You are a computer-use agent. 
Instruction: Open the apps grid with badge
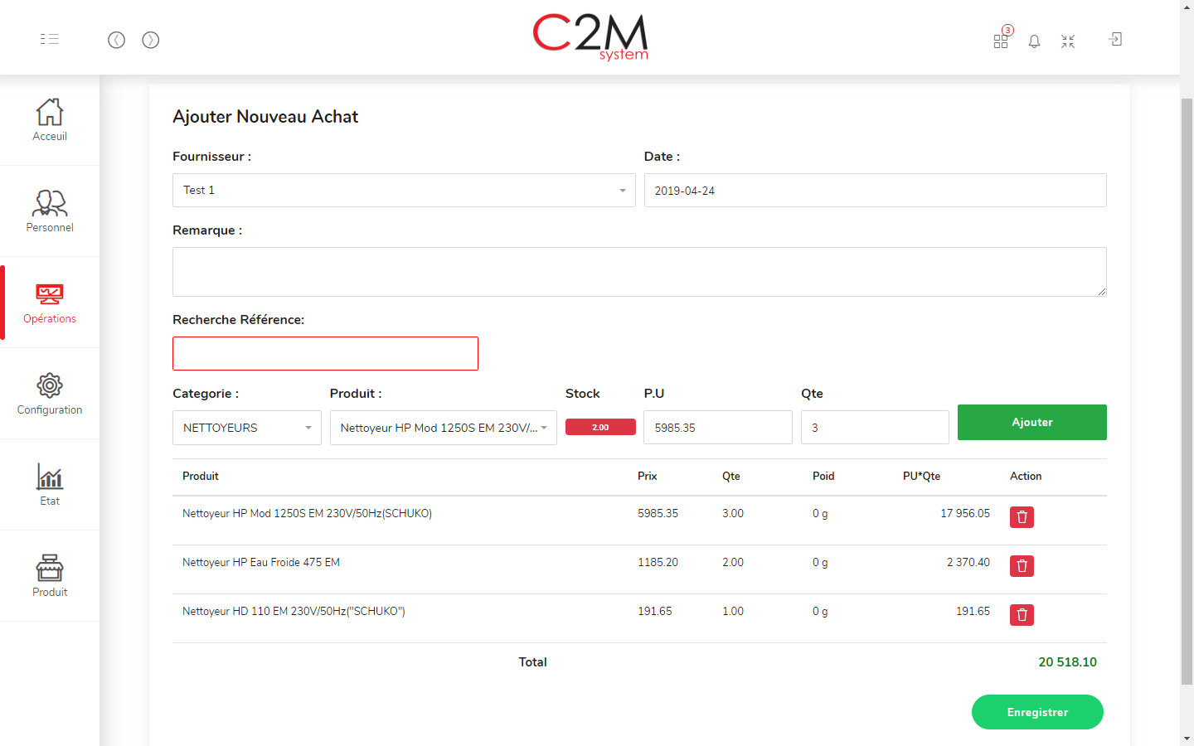1001,41
